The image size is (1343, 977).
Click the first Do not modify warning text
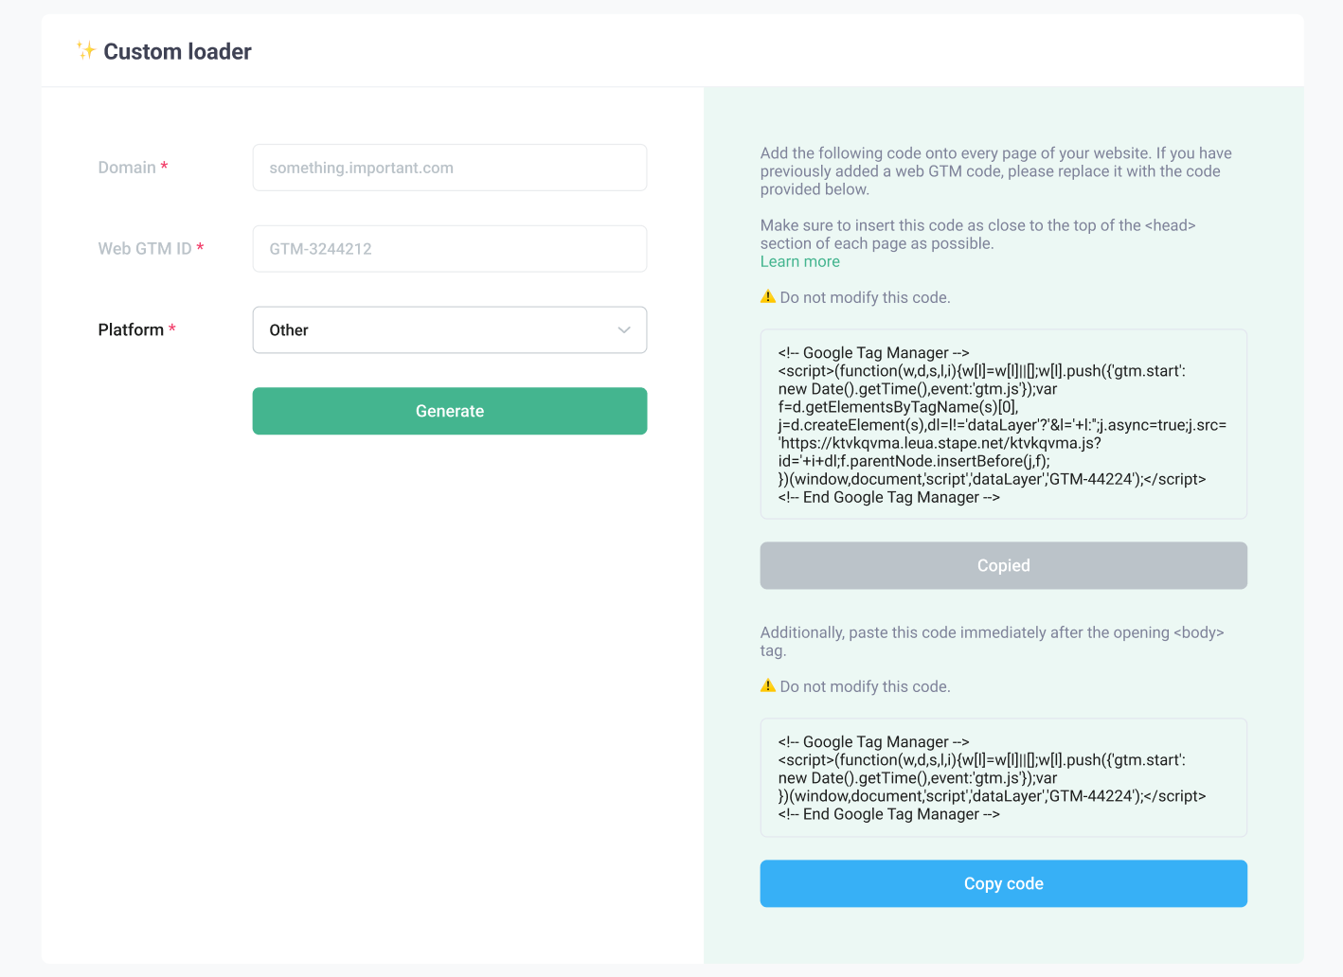coord(866,297)
